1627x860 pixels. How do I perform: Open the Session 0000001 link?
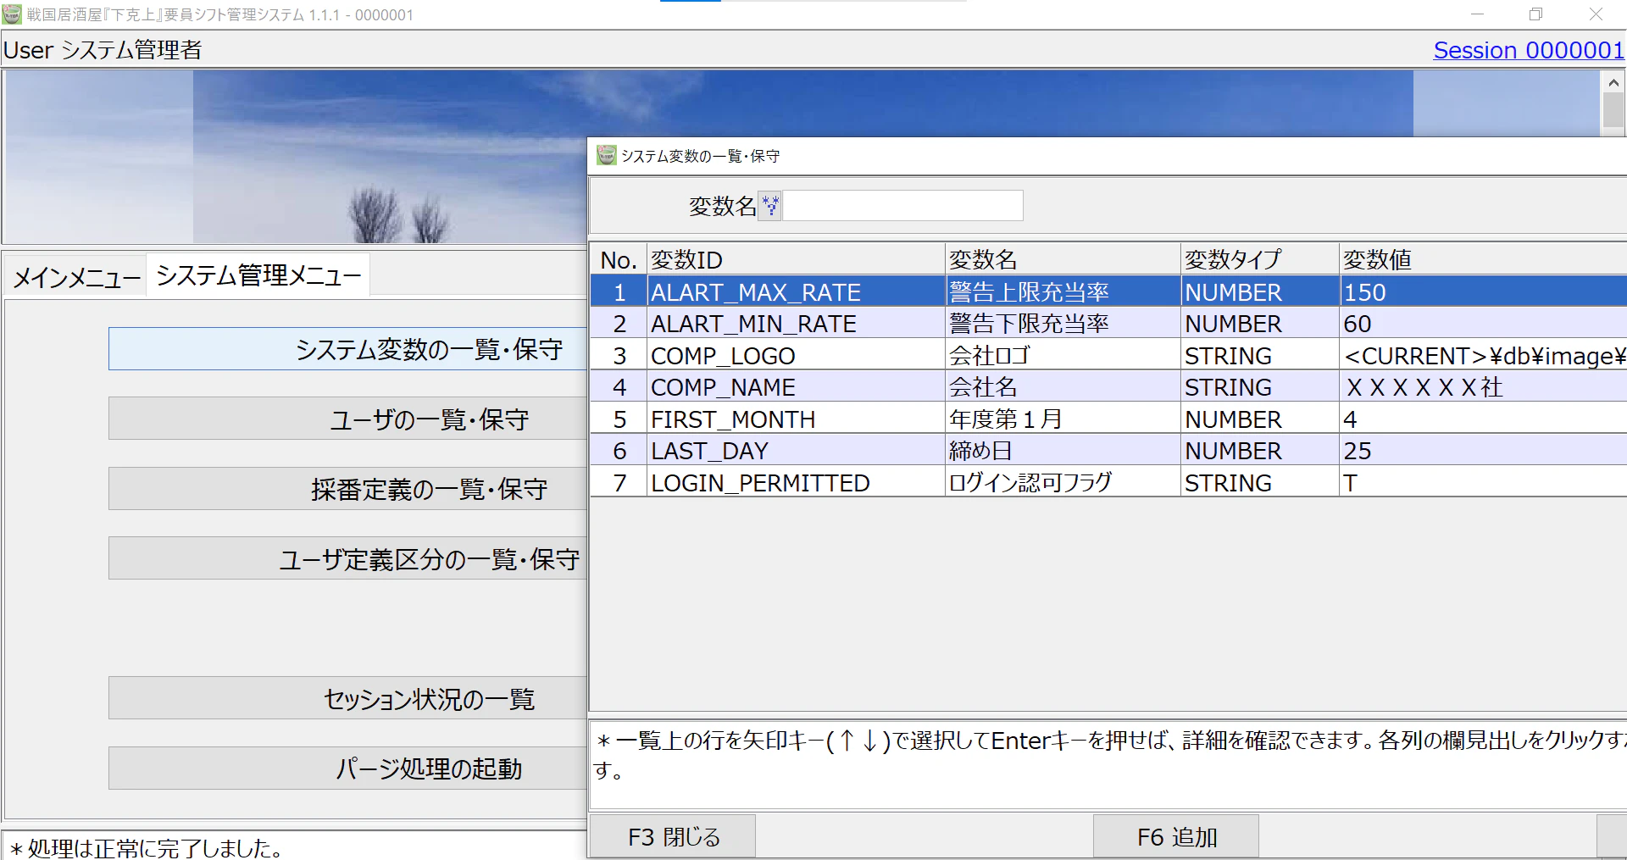(1528, 50)
